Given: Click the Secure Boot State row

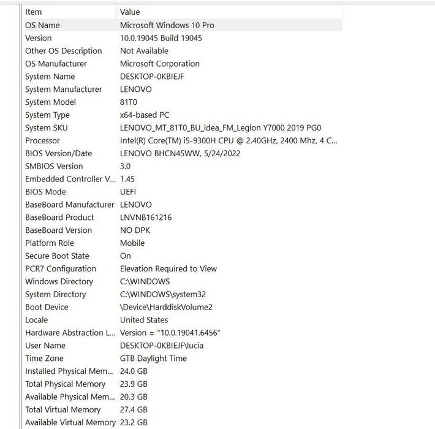Looking at the screenshot, I should tap(182, 256).
